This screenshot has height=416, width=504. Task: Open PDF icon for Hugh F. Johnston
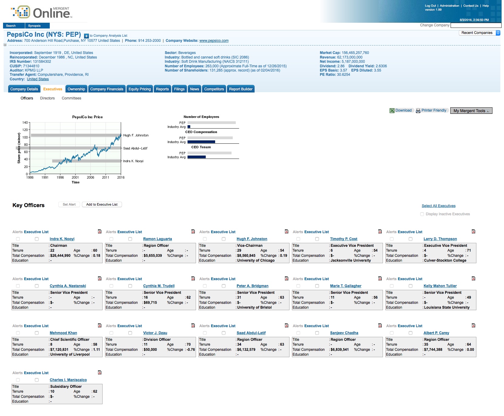pyautogui.click(x=286, y=232)
